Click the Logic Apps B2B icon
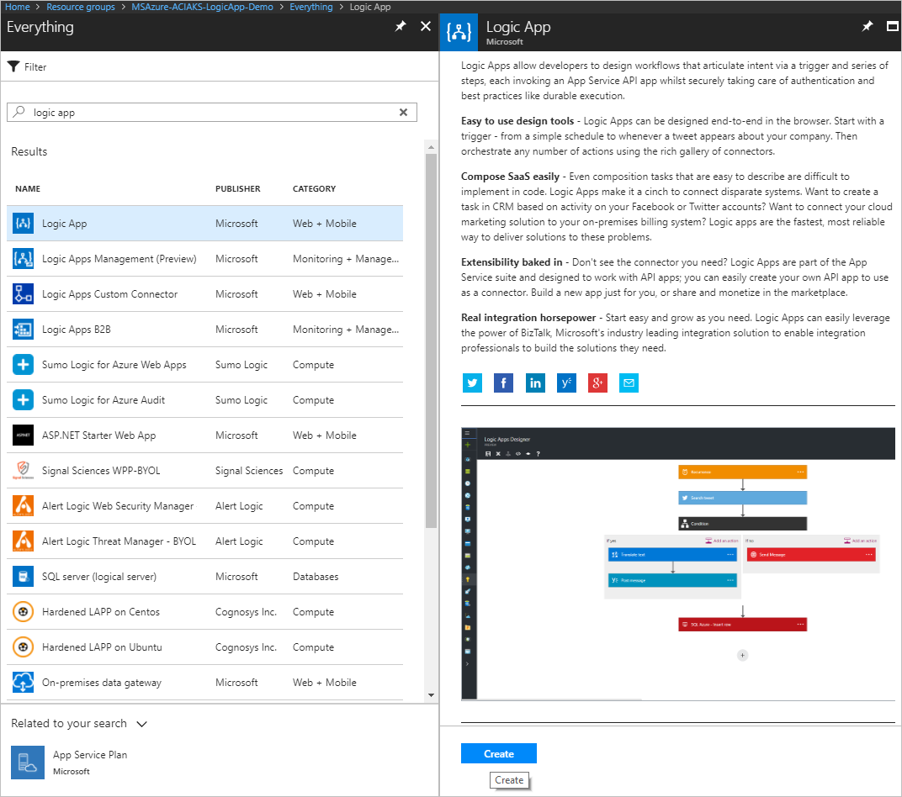Image resolution: width=902 pixels, height=797 pixels. (x=23, y=330)
